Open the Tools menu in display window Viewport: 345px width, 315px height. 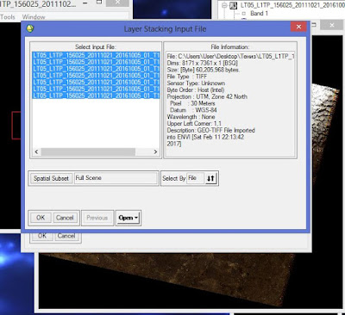[x=8, y=17]
